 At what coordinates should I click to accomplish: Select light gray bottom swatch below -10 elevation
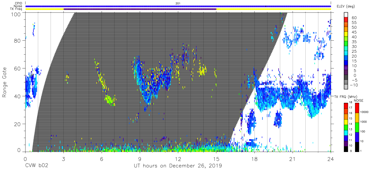(x=346, y=87)
